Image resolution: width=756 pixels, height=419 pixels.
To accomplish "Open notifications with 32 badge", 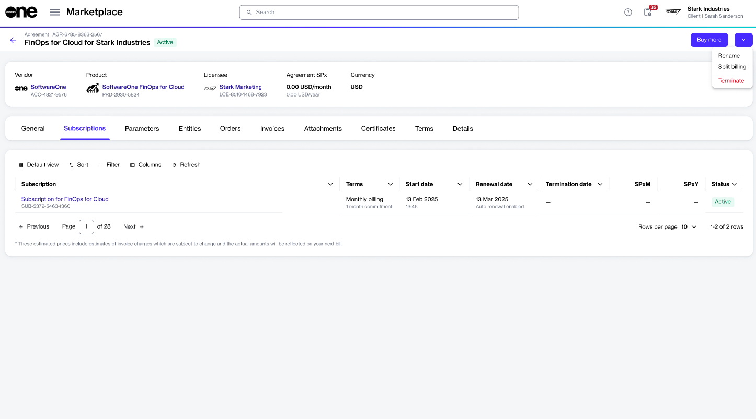I will (x=648, y=12).
